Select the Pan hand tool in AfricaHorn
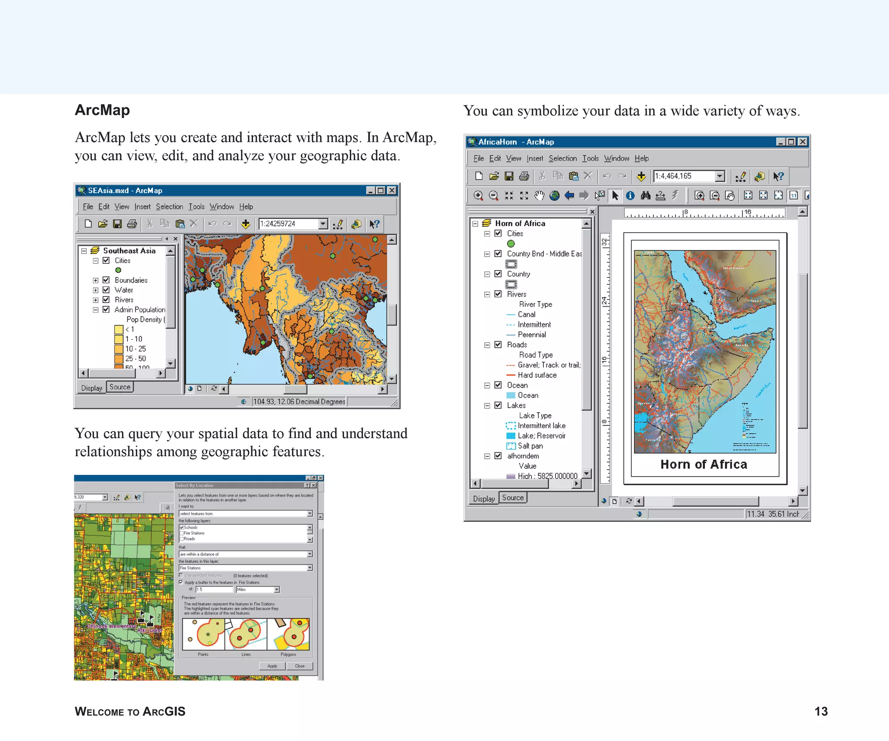889x741 pixels. tap(539, 196)
